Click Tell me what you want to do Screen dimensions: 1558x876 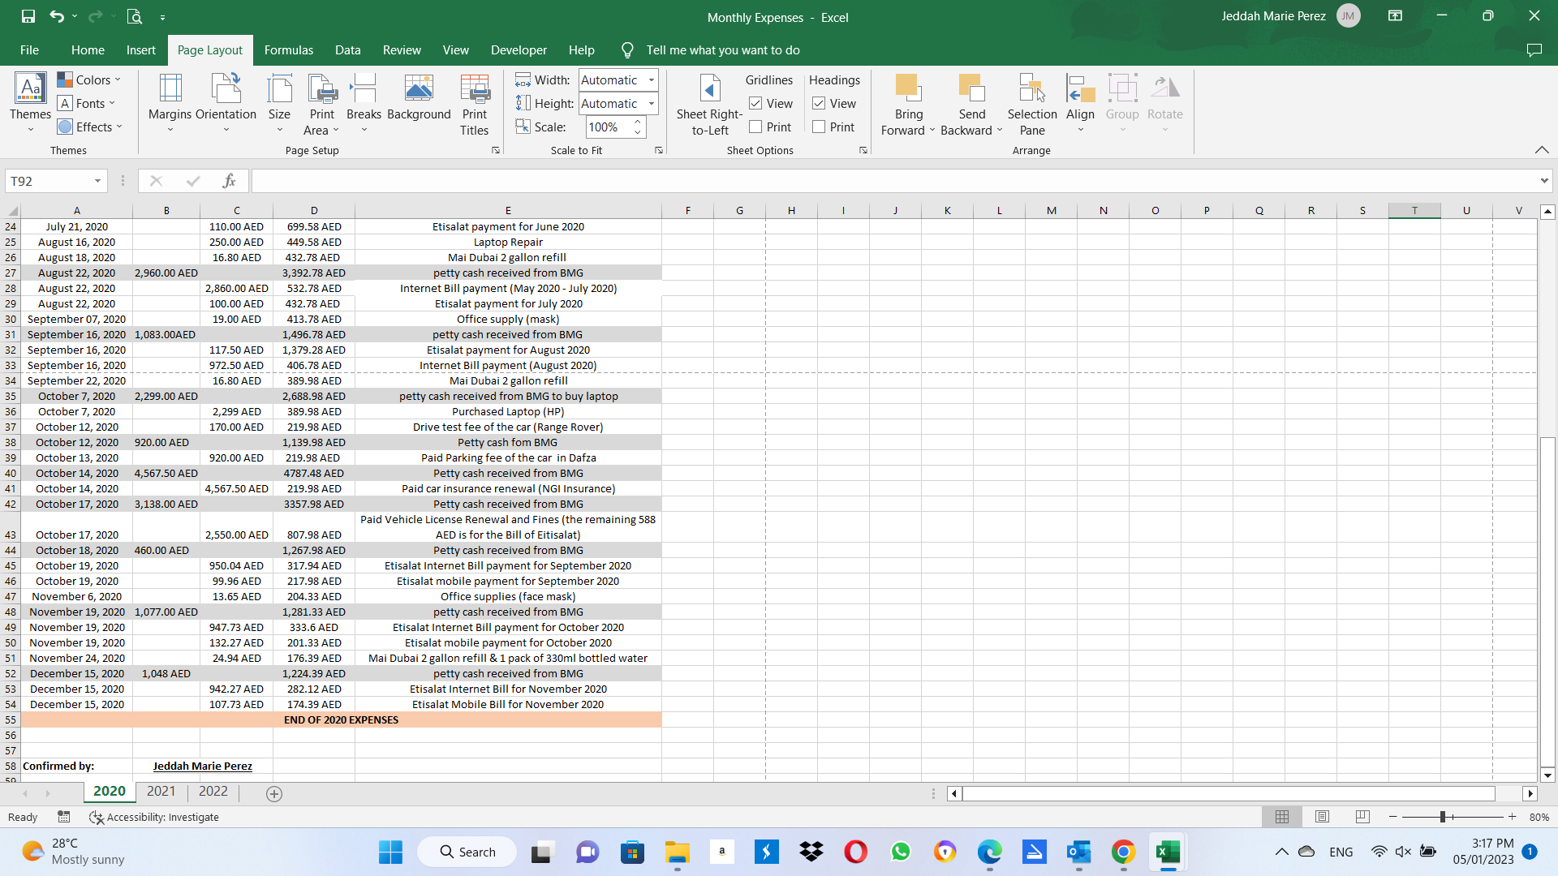722,50
